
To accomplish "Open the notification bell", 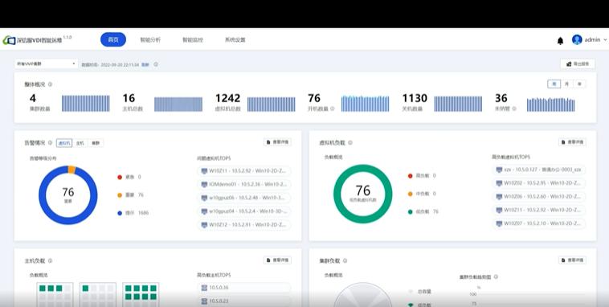I will [560, 41].
